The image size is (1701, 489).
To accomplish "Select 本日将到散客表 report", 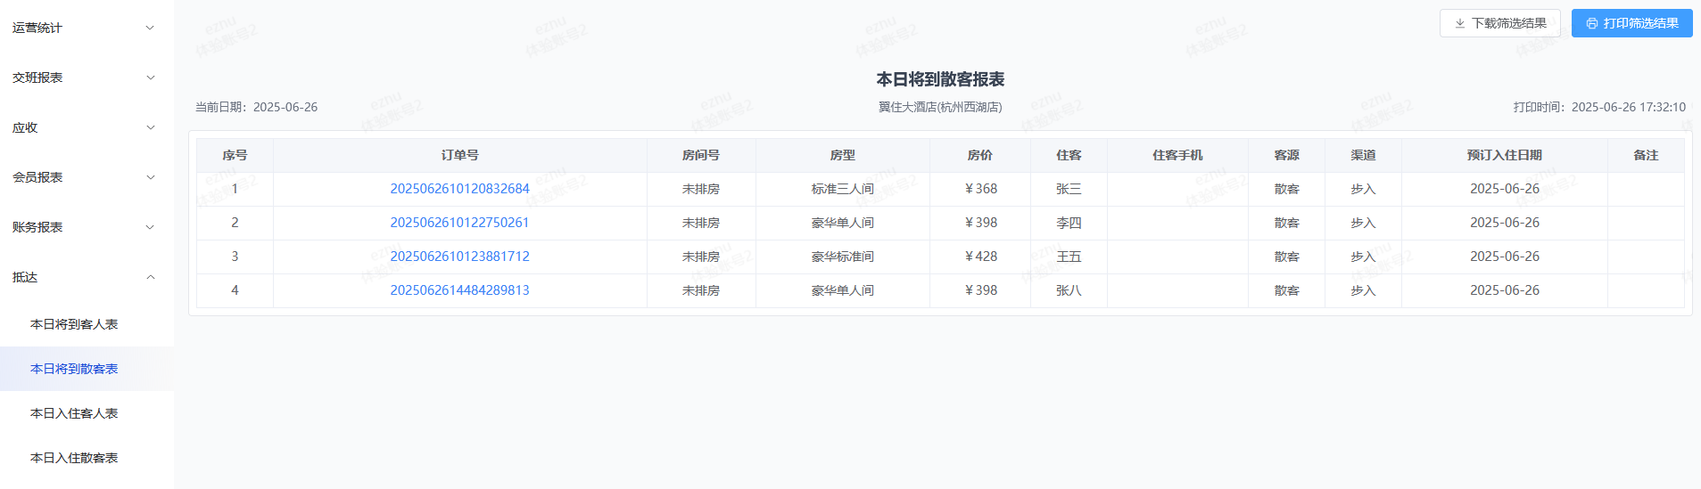I will 74,369.
